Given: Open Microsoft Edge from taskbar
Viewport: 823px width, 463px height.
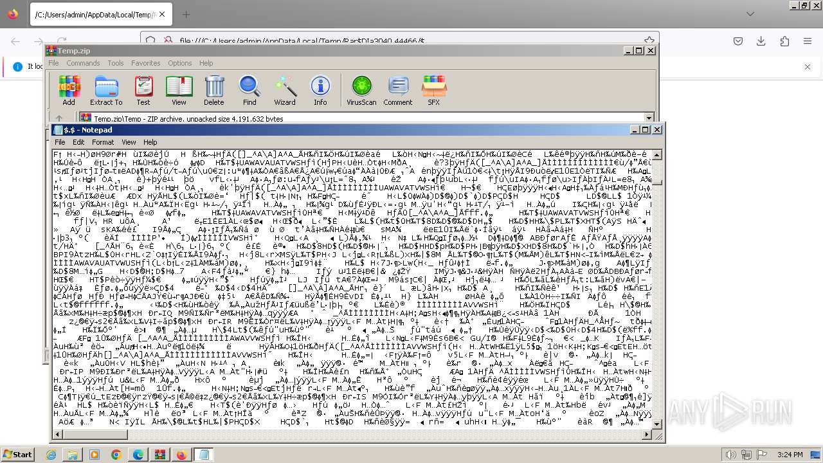Looking at the screenshot, I should coord(138,455).
